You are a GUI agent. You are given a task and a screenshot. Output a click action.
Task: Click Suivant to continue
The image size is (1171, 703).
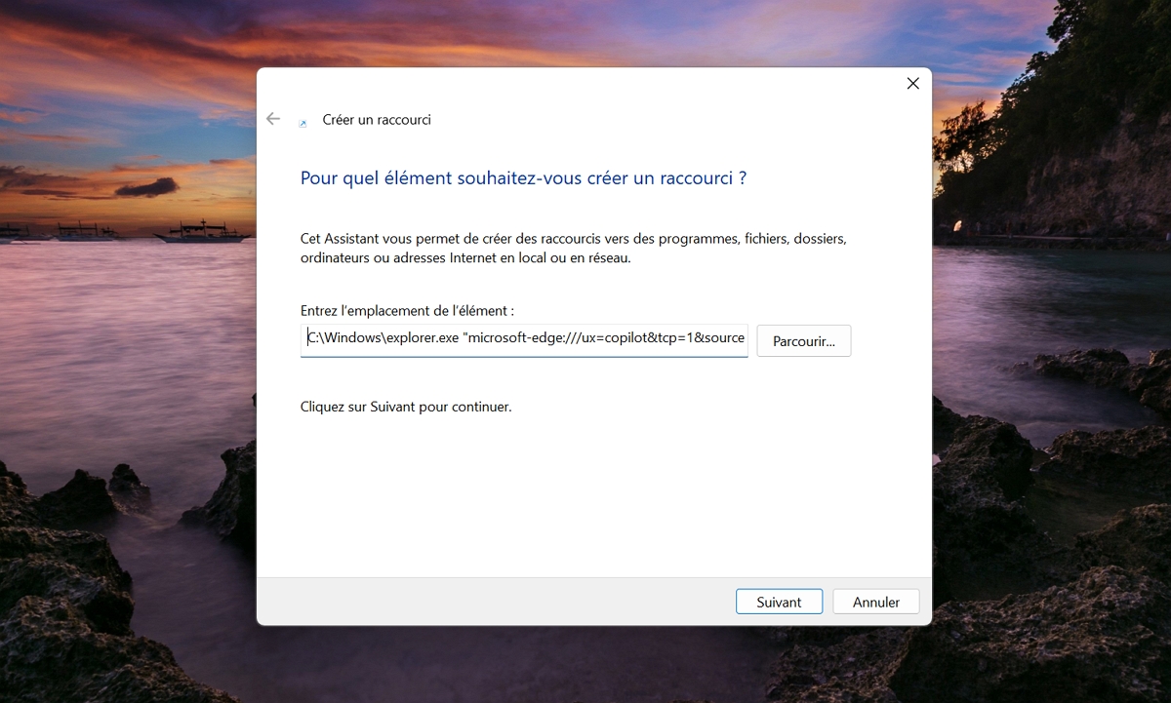(779, 602)
